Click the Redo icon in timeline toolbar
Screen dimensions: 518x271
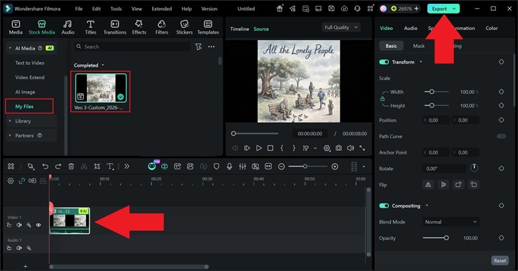point(58,166)
